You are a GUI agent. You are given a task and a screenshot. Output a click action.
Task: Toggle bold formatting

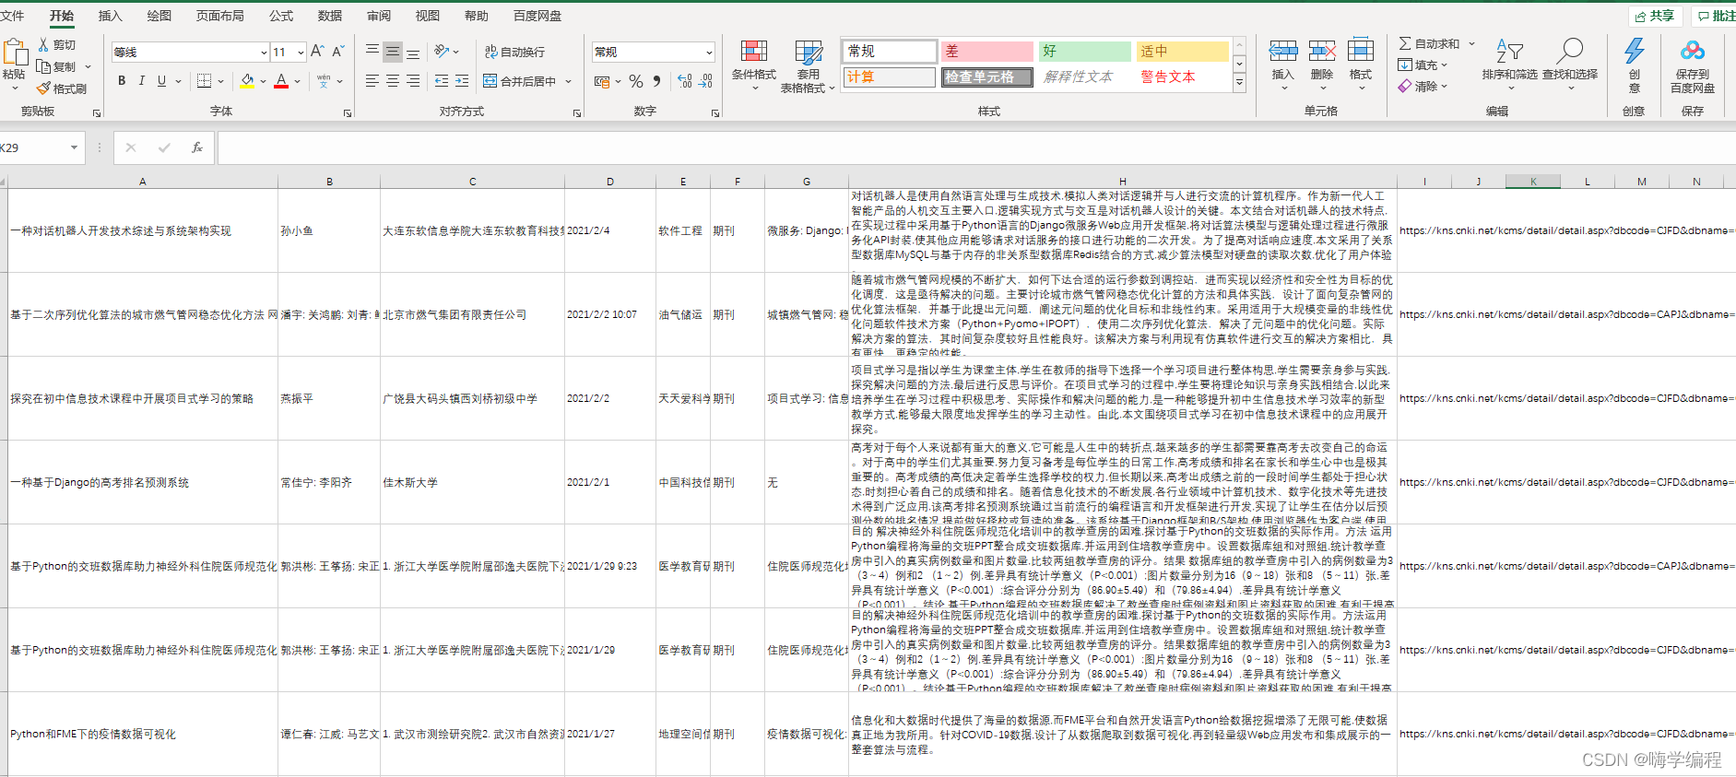tap(122, 81)
